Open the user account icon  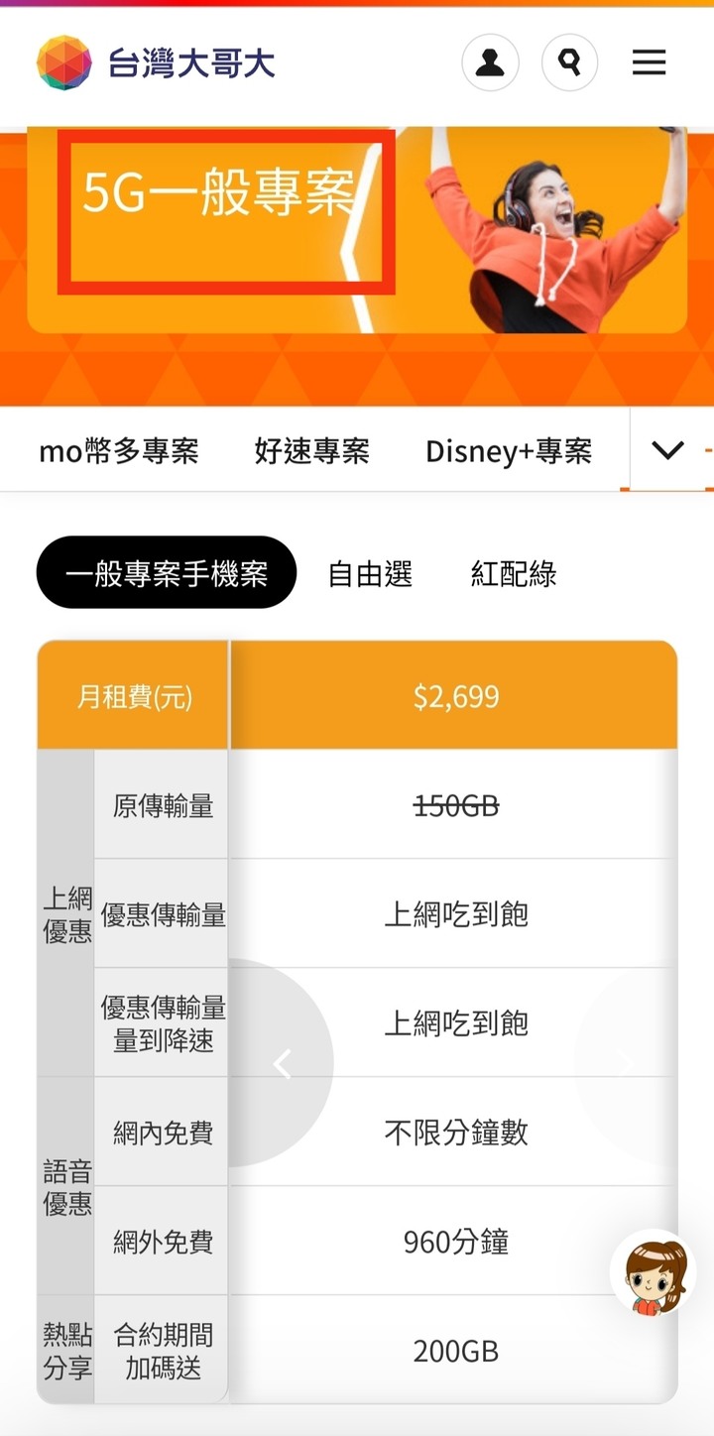coord(490,62)
